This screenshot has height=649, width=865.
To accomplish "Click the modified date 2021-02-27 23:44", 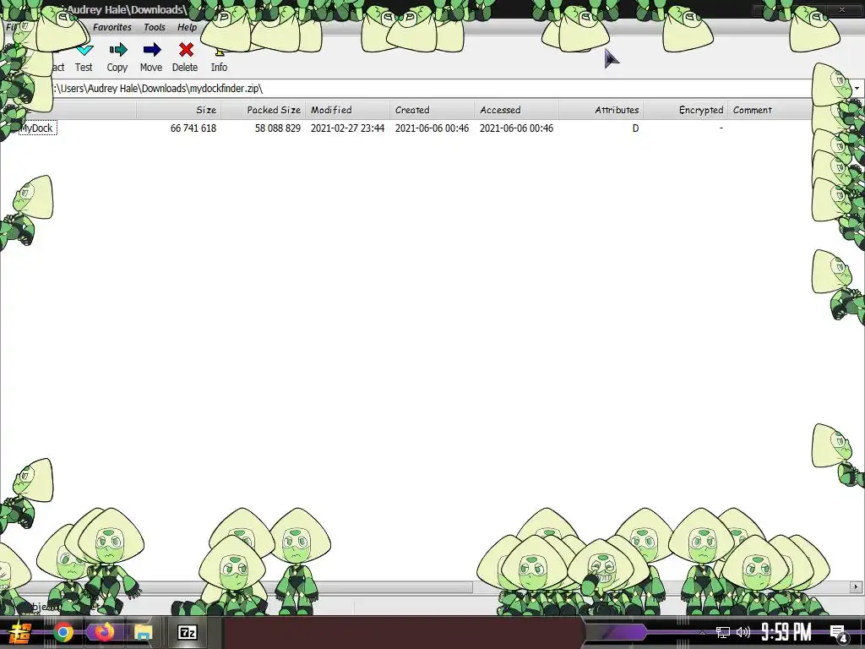I will (347, 128).
